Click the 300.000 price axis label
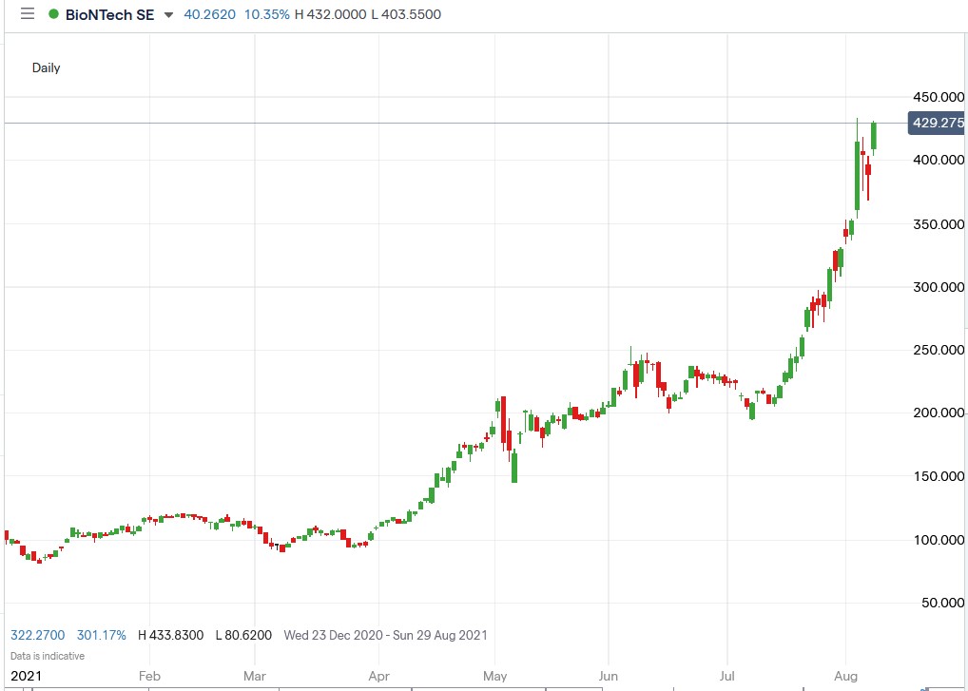The width and height of the screenshot is (968, 691). point(939,287)
